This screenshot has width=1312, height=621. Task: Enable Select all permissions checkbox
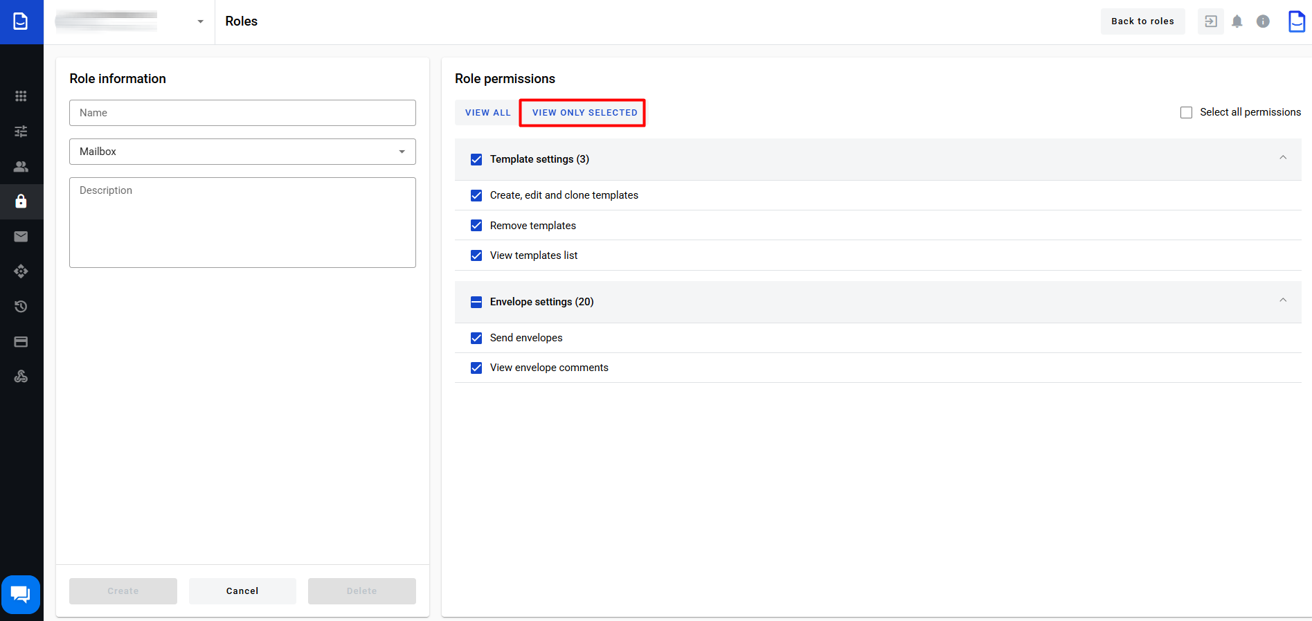click(x=1186, y=112)
